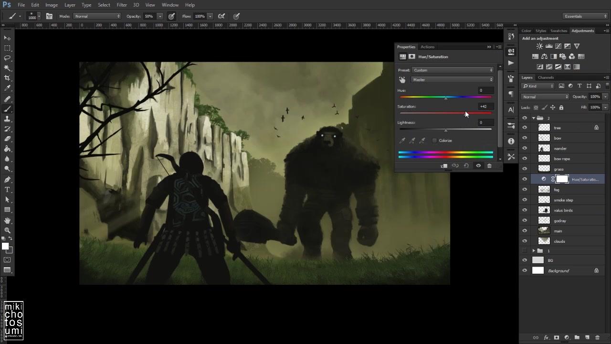
Task: Hide the fog layer
Action: [x=525, y=190]
